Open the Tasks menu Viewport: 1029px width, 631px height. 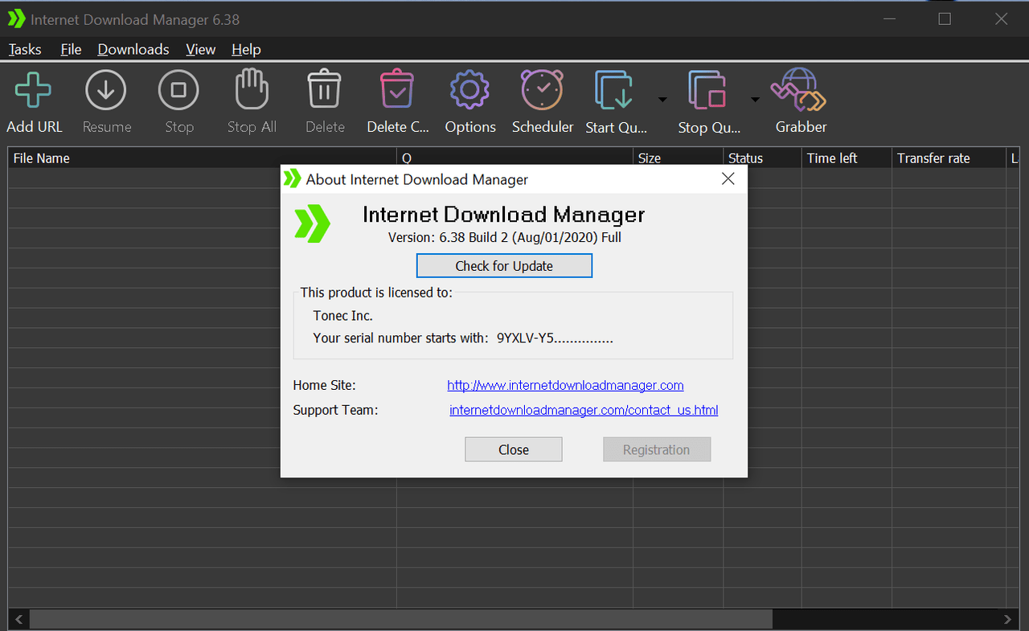pyautogui.click(x=25, y=49)
